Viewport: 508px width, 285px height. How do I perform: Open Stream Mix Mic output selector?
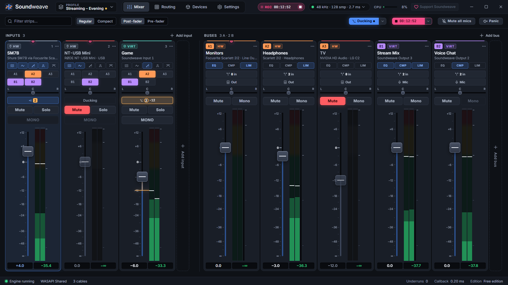pos(403,82)
